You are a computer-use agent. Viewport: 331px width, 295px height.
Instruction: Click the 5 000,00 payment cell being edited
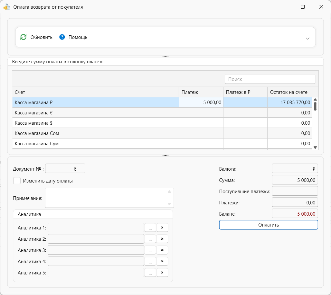coord(201,103)
